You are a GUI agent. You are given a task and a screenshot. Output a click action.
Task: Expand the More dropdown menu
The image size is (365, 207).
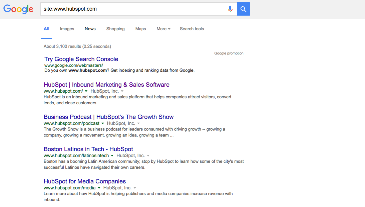click(x=163, y=29)
